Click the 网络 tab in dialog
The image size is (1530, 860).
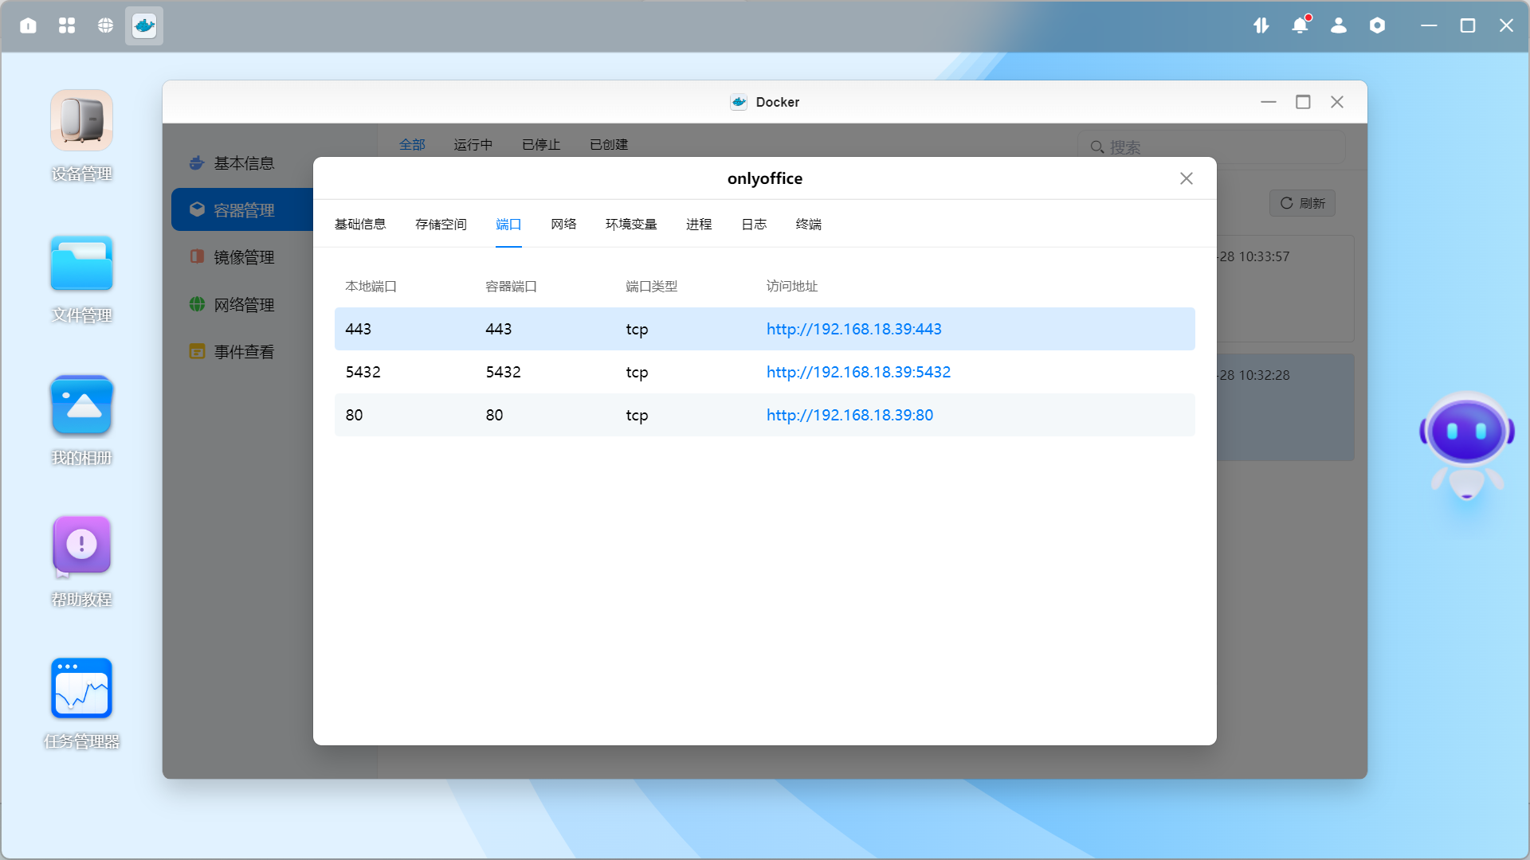click(x=563, y=225)
